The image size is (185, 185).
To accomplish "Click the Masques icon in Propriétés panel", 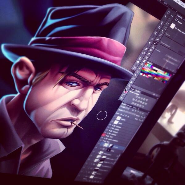I will click(x=176, y=20).
